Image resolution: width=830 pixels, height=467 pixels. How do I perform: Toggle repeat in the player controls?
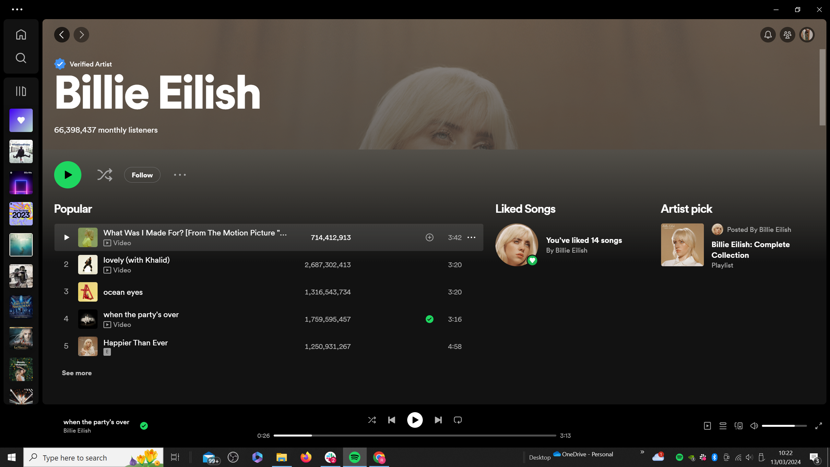(458, 420)
